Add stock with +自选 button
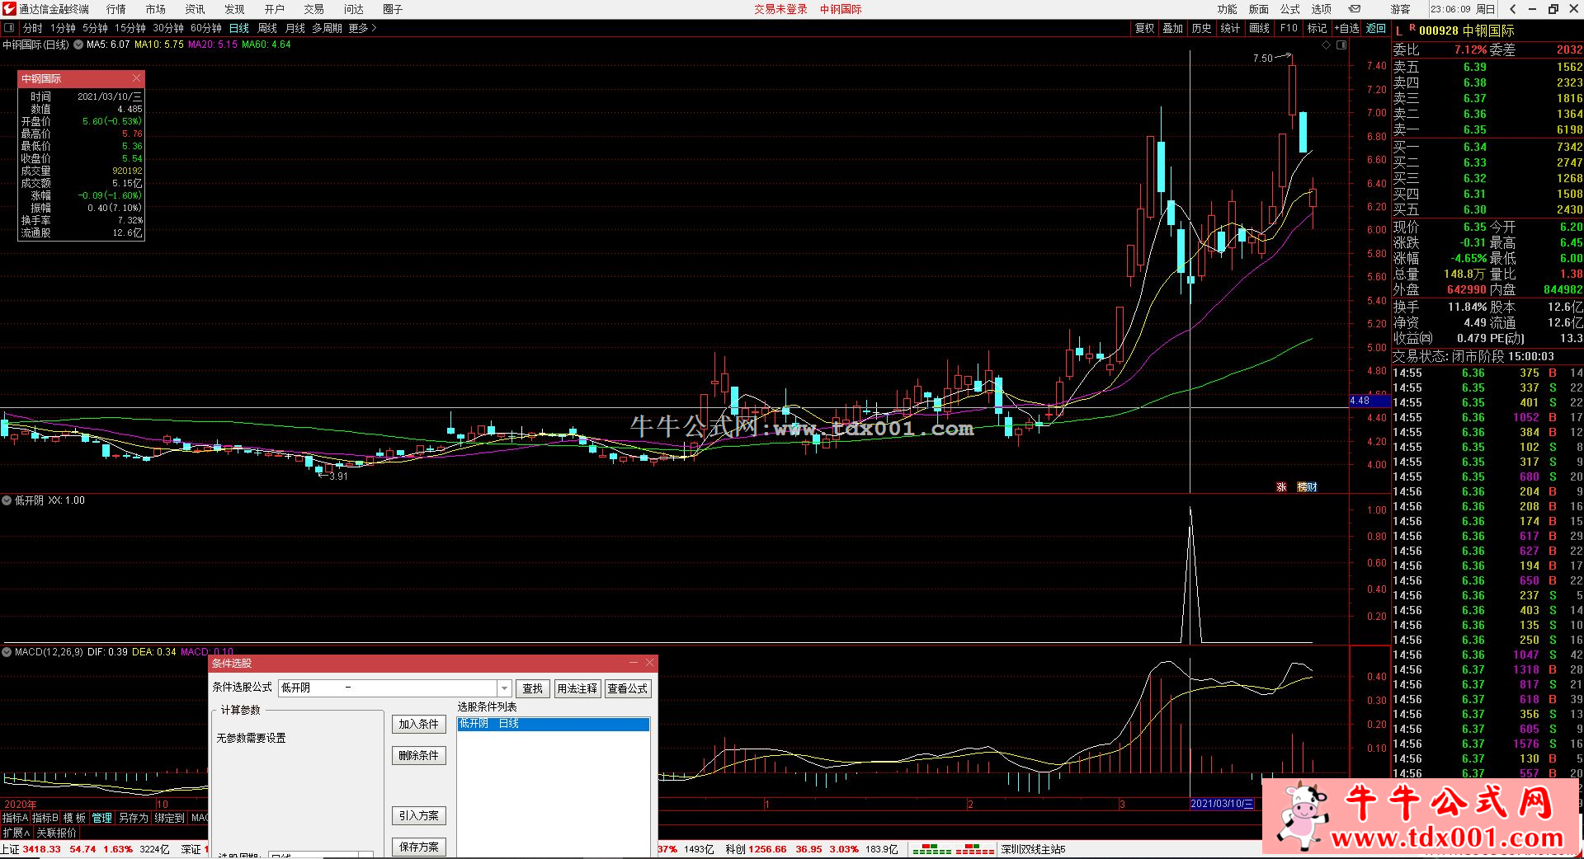Viewport: 1584px width, 859px height. pyautogui.click(x=1346, y=28)
